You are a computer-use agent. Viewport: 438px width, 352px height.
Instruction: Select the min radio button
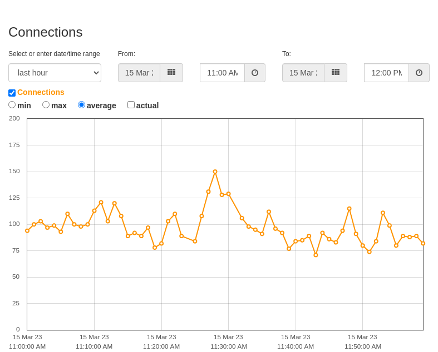12,105
